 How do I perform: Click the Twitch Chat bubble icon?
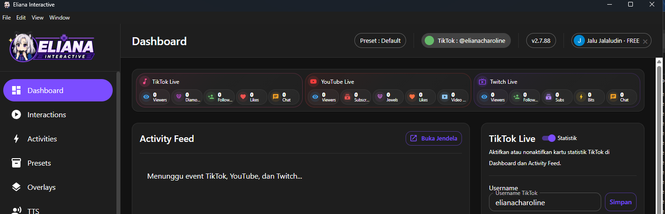(613, 97)
